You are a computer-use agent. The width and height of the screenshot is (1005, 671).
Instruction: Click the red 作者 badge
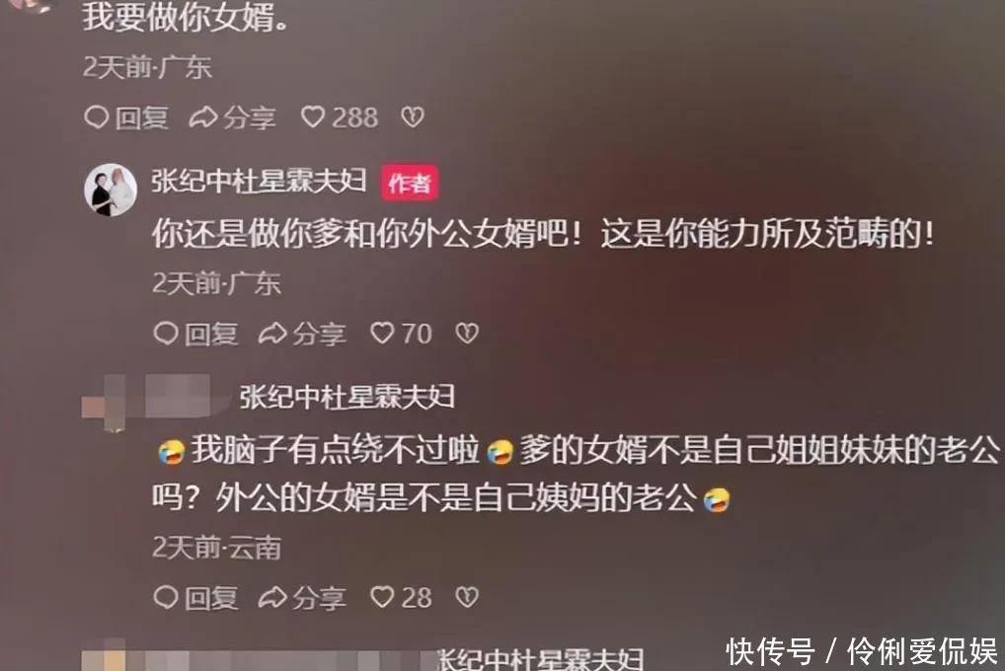point(410,184)
